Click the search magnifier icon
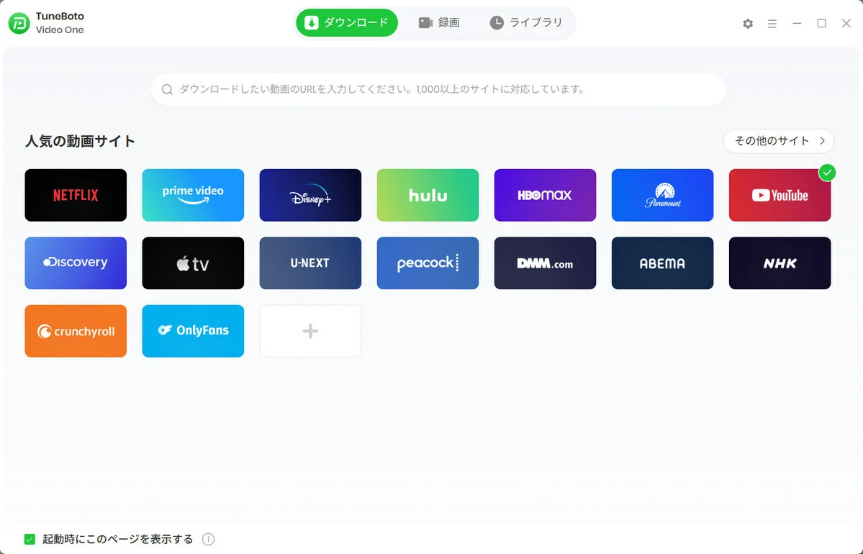 [167, 90]
